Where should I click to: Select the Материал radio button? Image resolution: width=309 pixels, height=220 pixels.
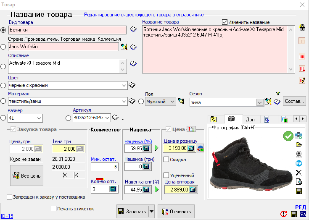tap(3, 101)
